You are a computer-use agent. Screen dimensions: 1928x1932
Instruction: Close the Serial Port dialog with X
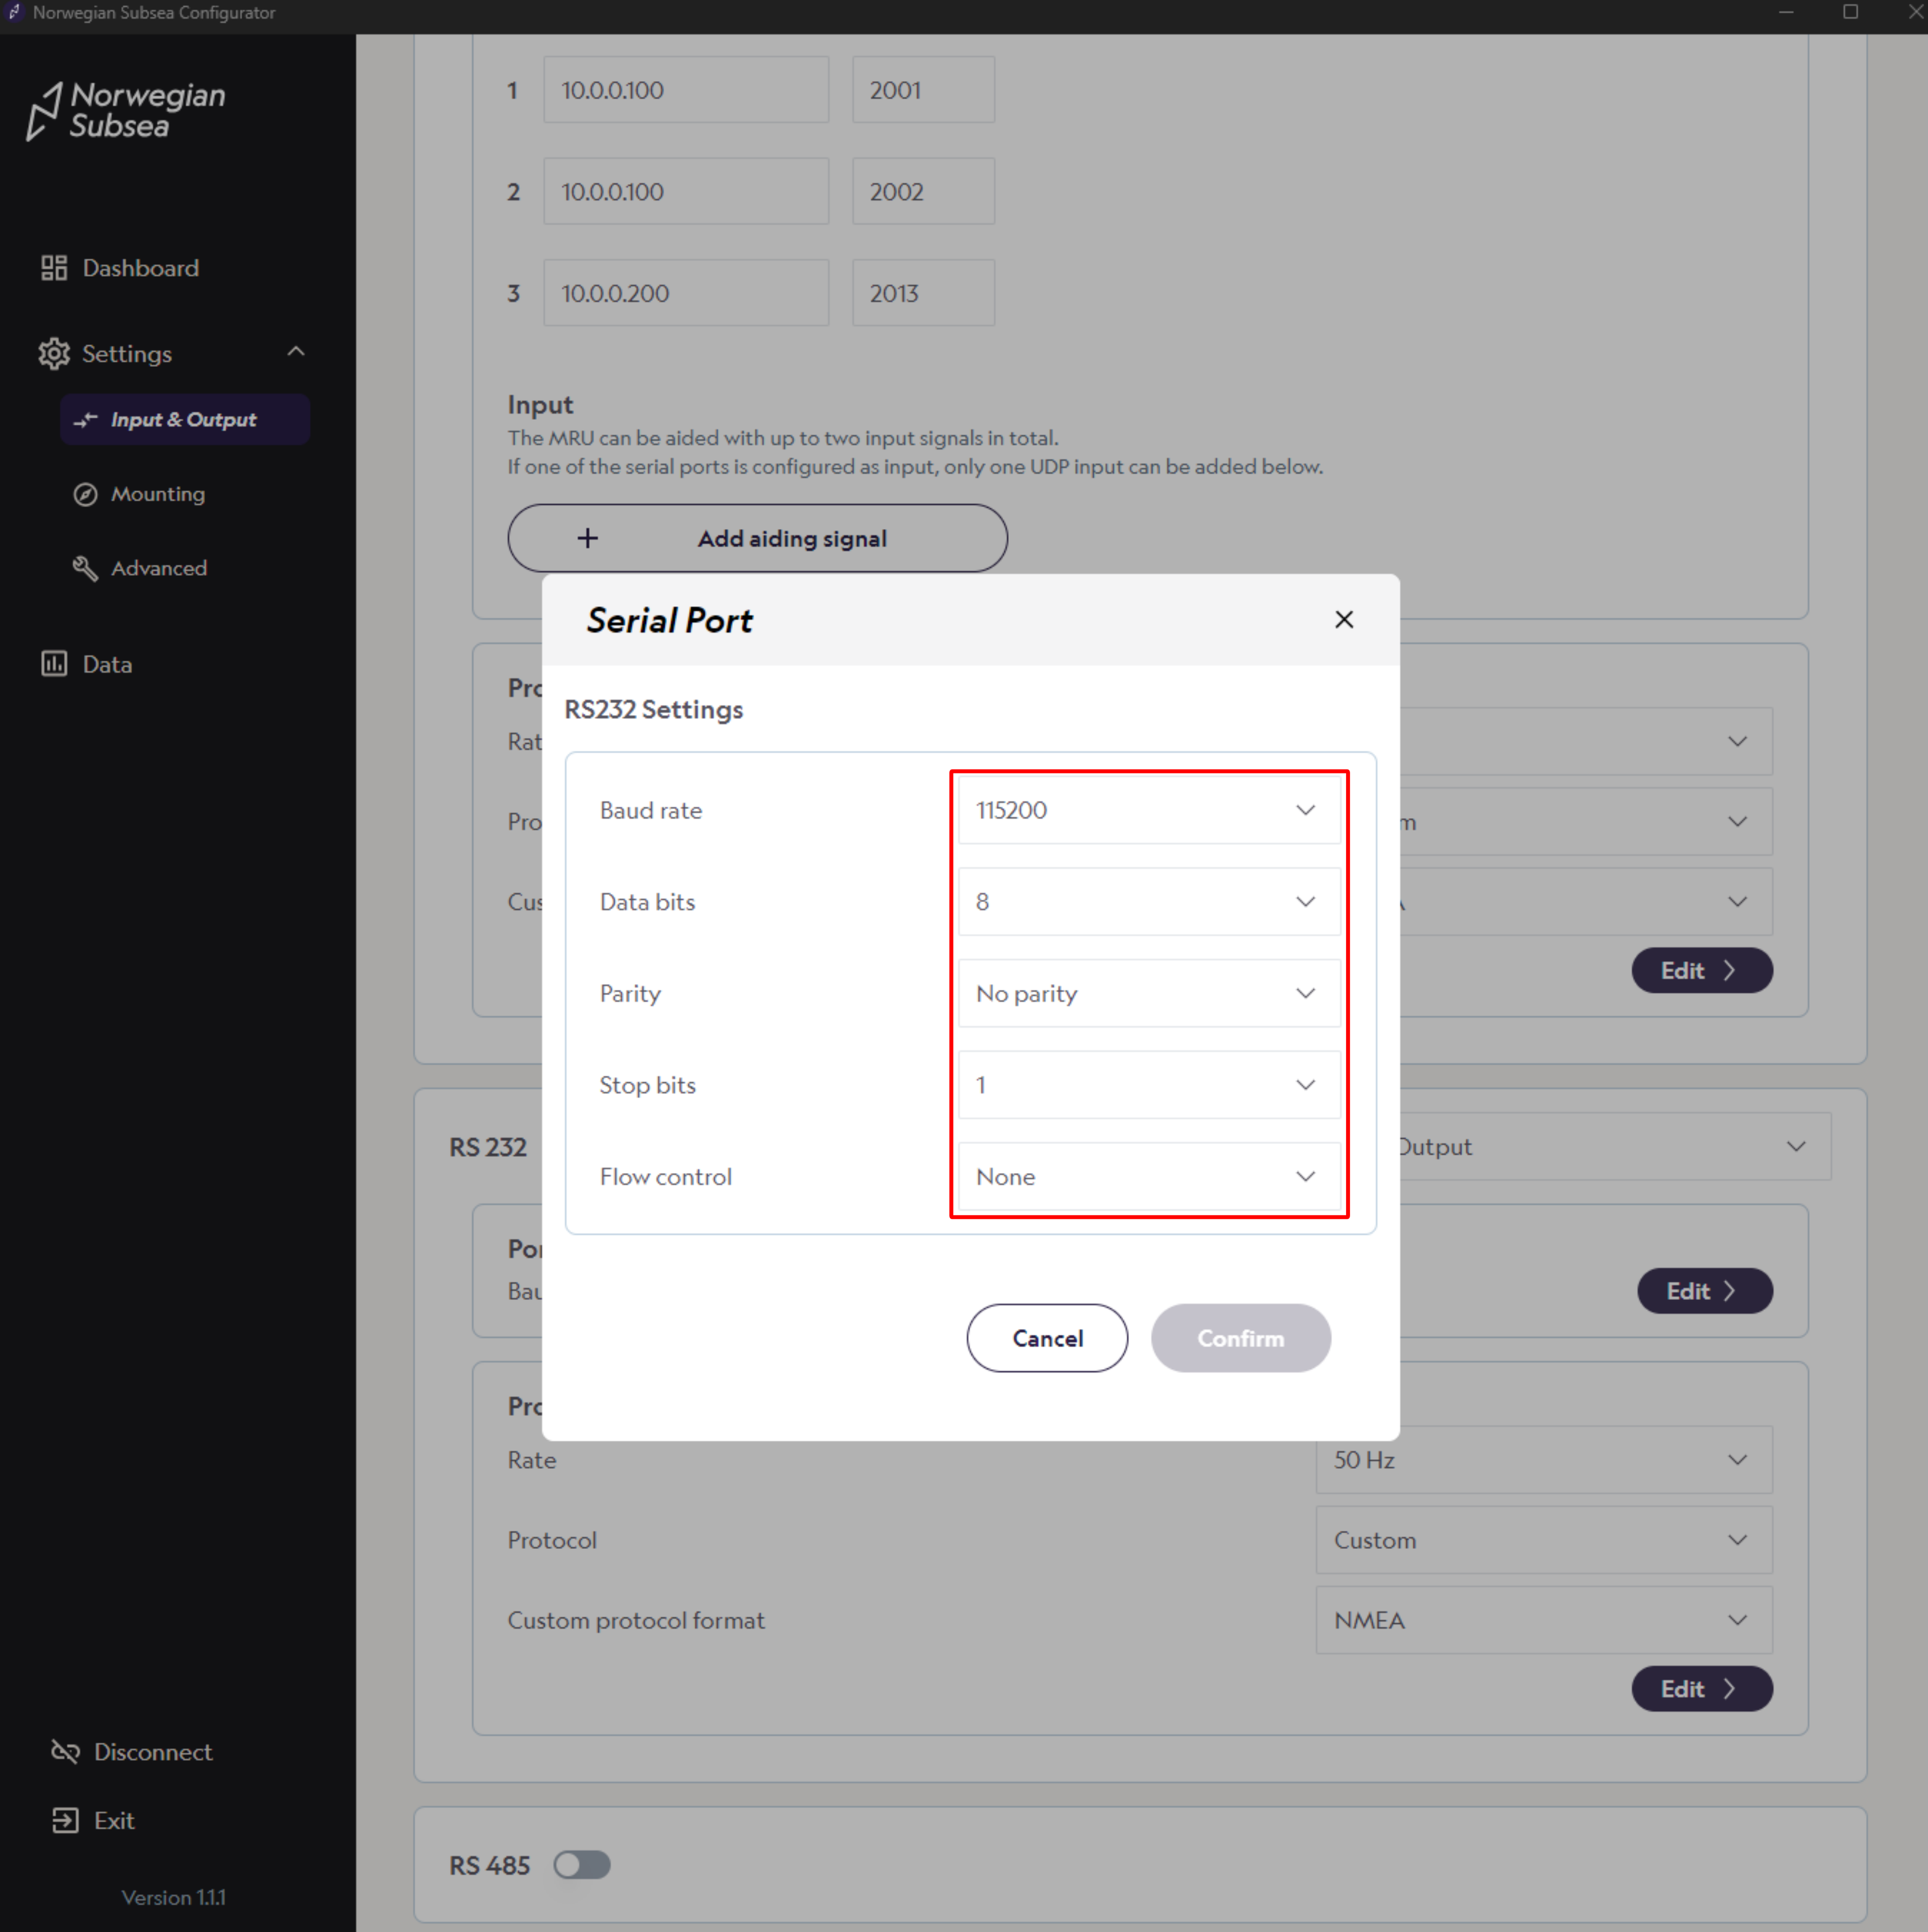1343,620
